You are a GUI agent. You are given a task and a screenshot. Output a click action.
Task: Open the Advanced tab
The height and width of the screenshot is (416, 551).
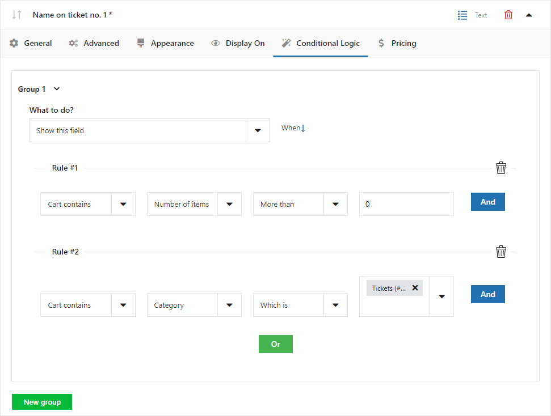coord(94,43)
